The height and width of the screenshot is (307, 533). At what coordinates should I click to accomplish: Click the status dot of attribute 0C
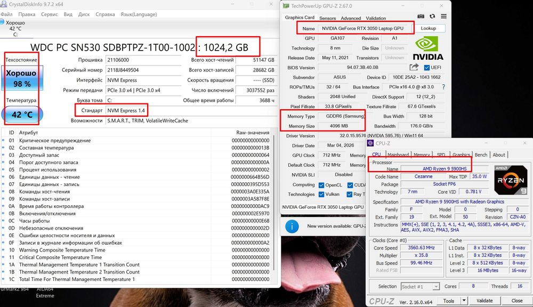click(x=3, y=221)
